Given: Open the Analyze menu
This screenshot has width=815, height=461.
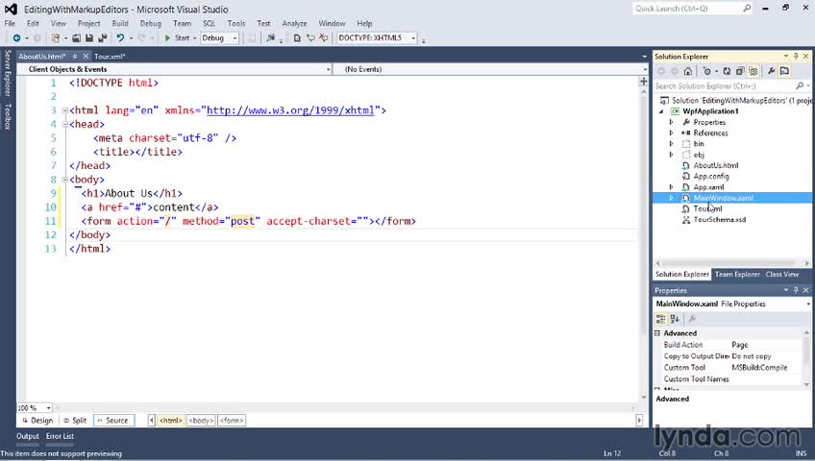Looking at the screenshot, I should (294, 23).
